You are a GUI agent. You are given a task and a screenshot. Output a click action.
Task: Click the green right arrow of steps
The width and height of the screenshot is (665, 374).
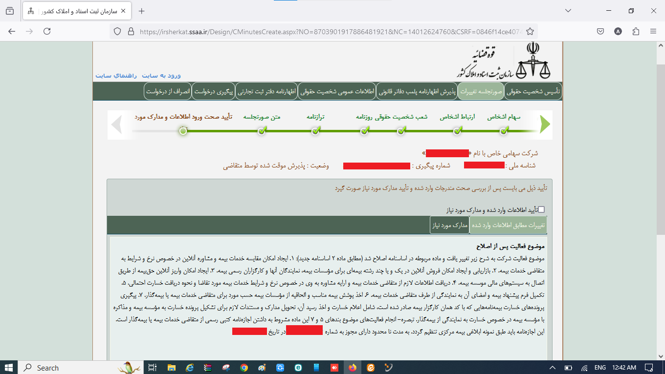coord(545,125)
